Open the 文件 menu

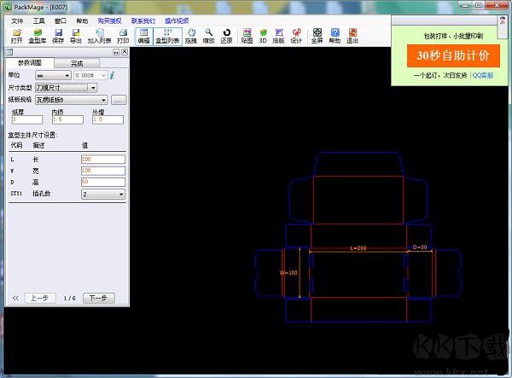click(x=17, y=20)
